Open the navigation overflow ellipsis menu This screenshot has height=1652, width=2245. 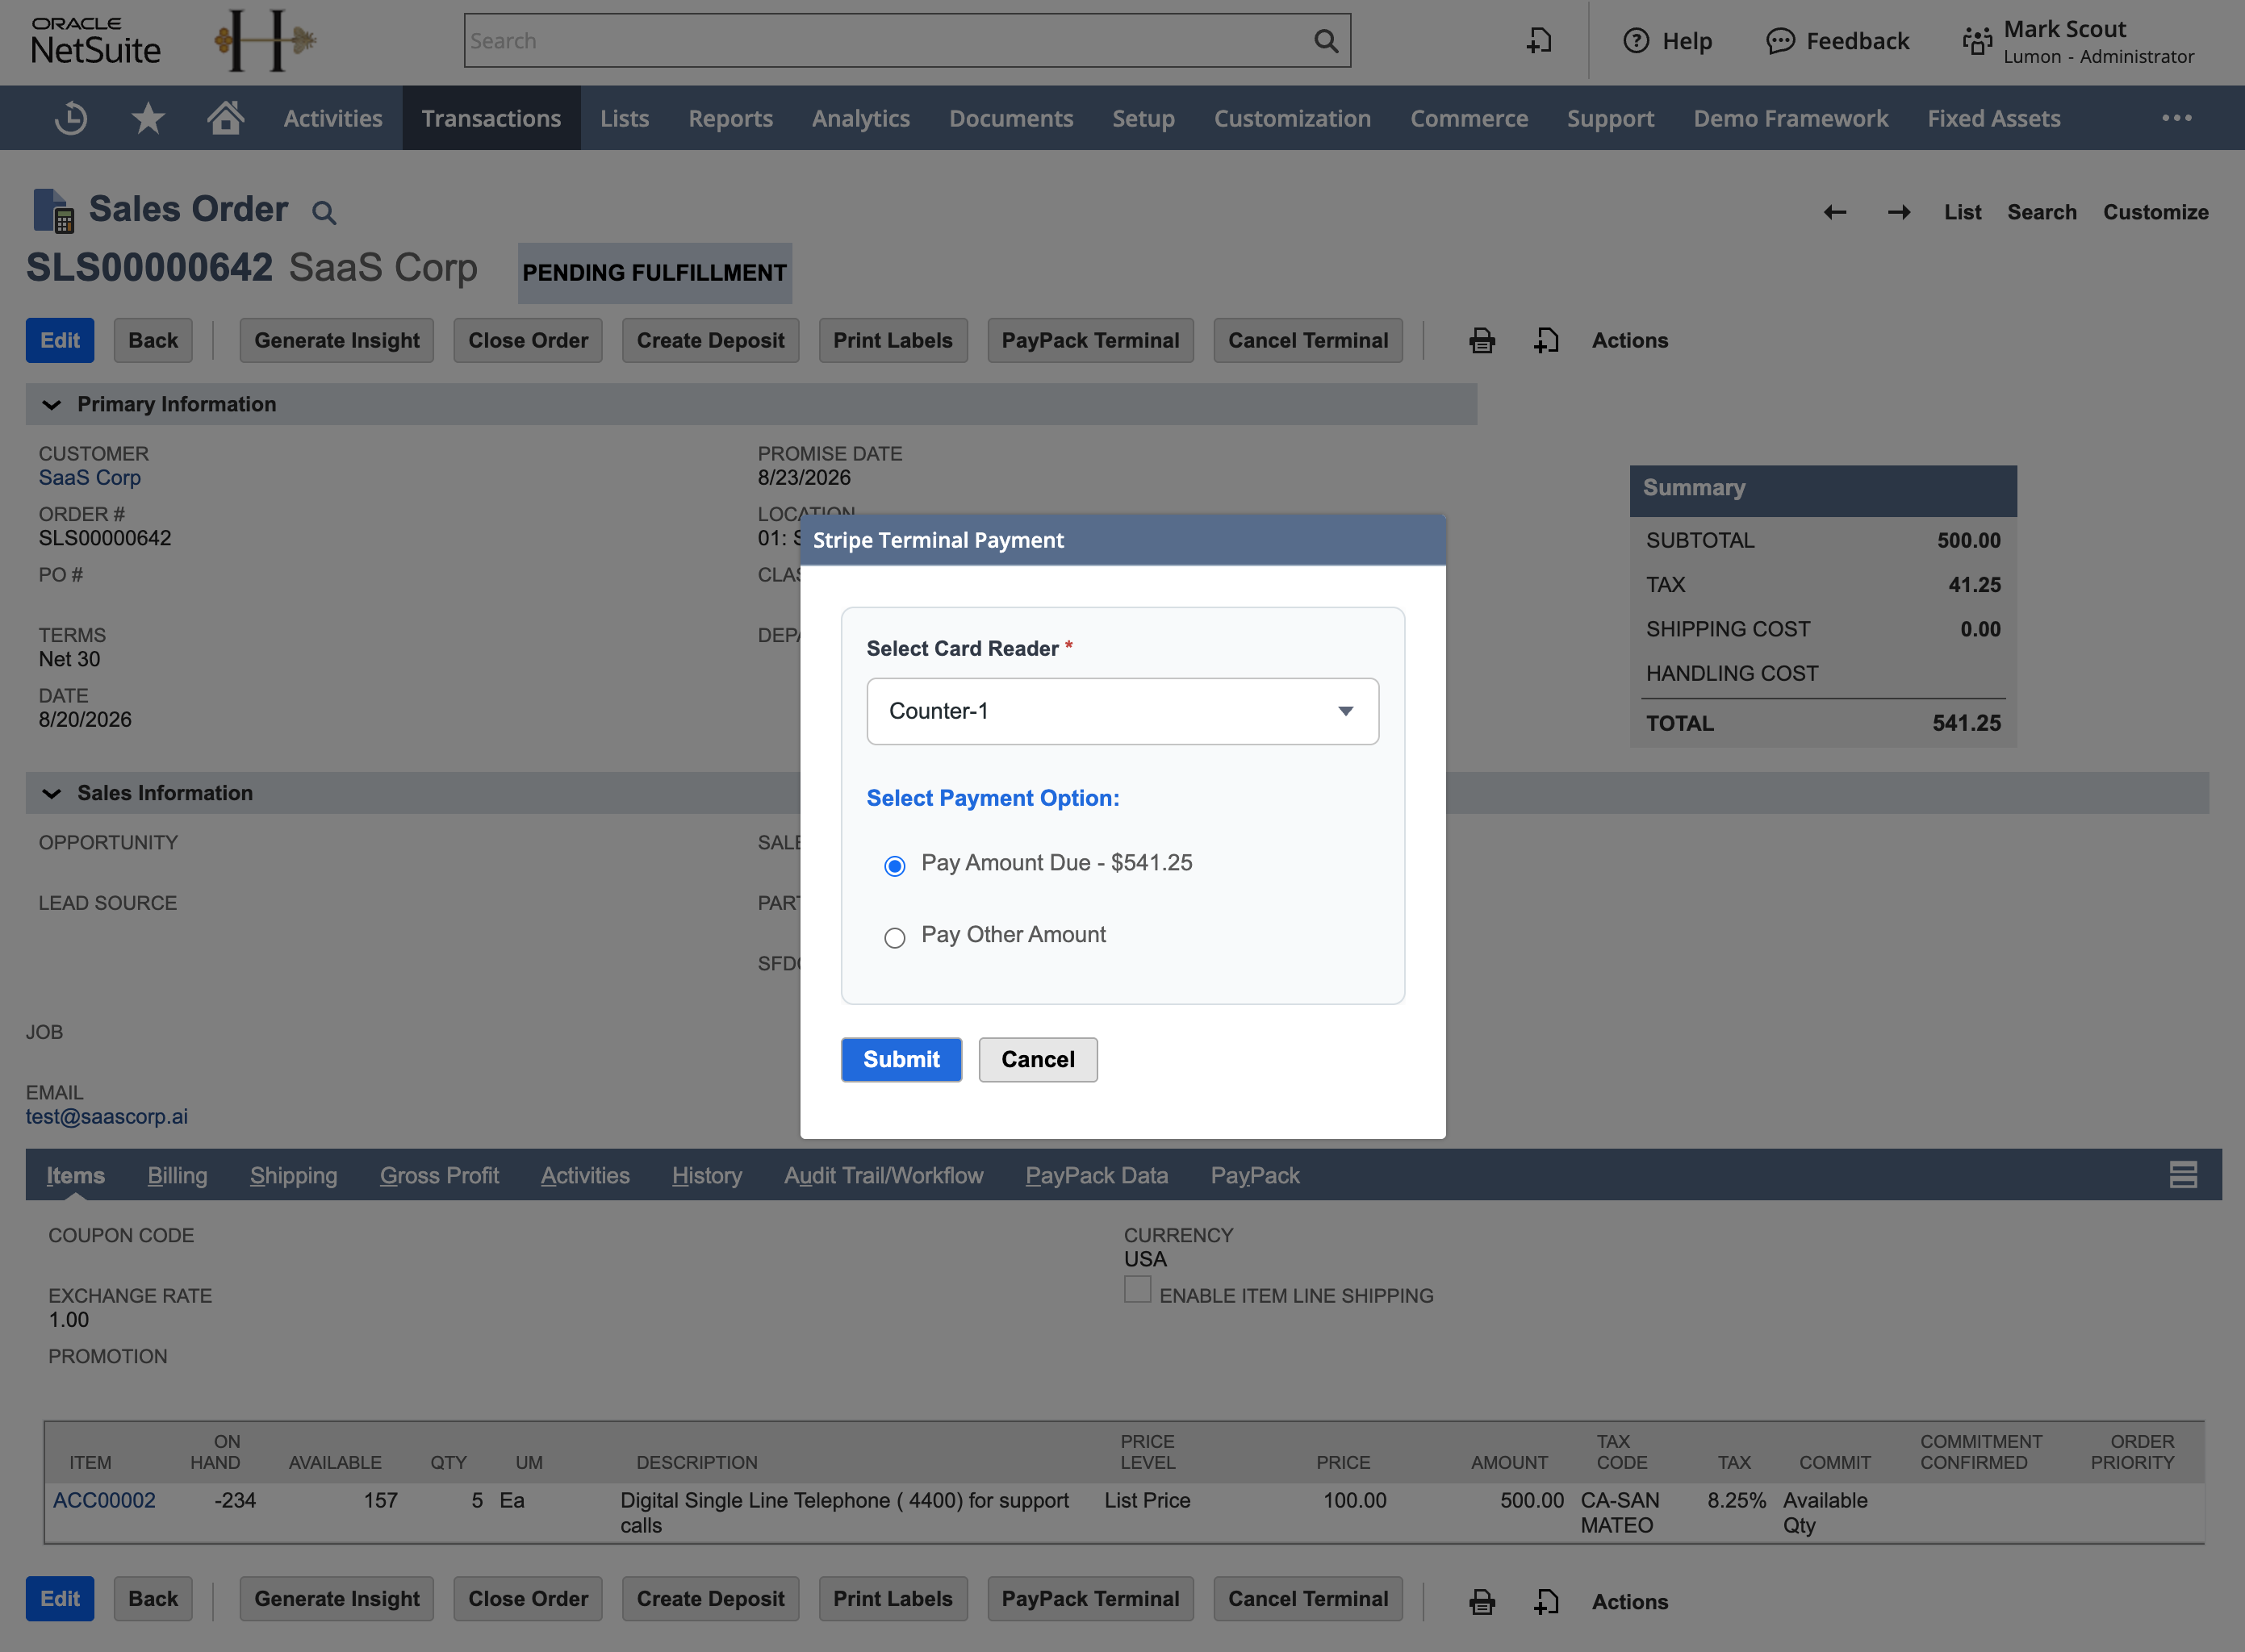click(x=2176, y=118)
